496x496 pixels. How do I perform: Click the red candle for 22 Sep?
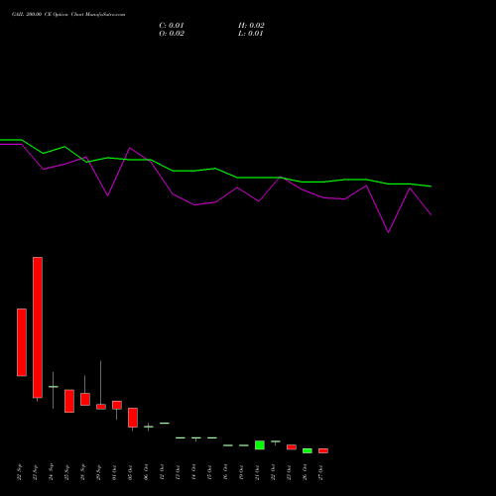(22, 342)
